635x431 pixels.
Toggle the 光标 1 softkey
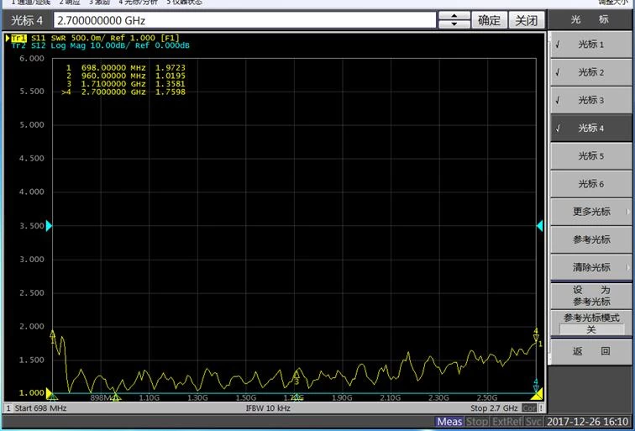pyautogui.click(x=590, y=45)
